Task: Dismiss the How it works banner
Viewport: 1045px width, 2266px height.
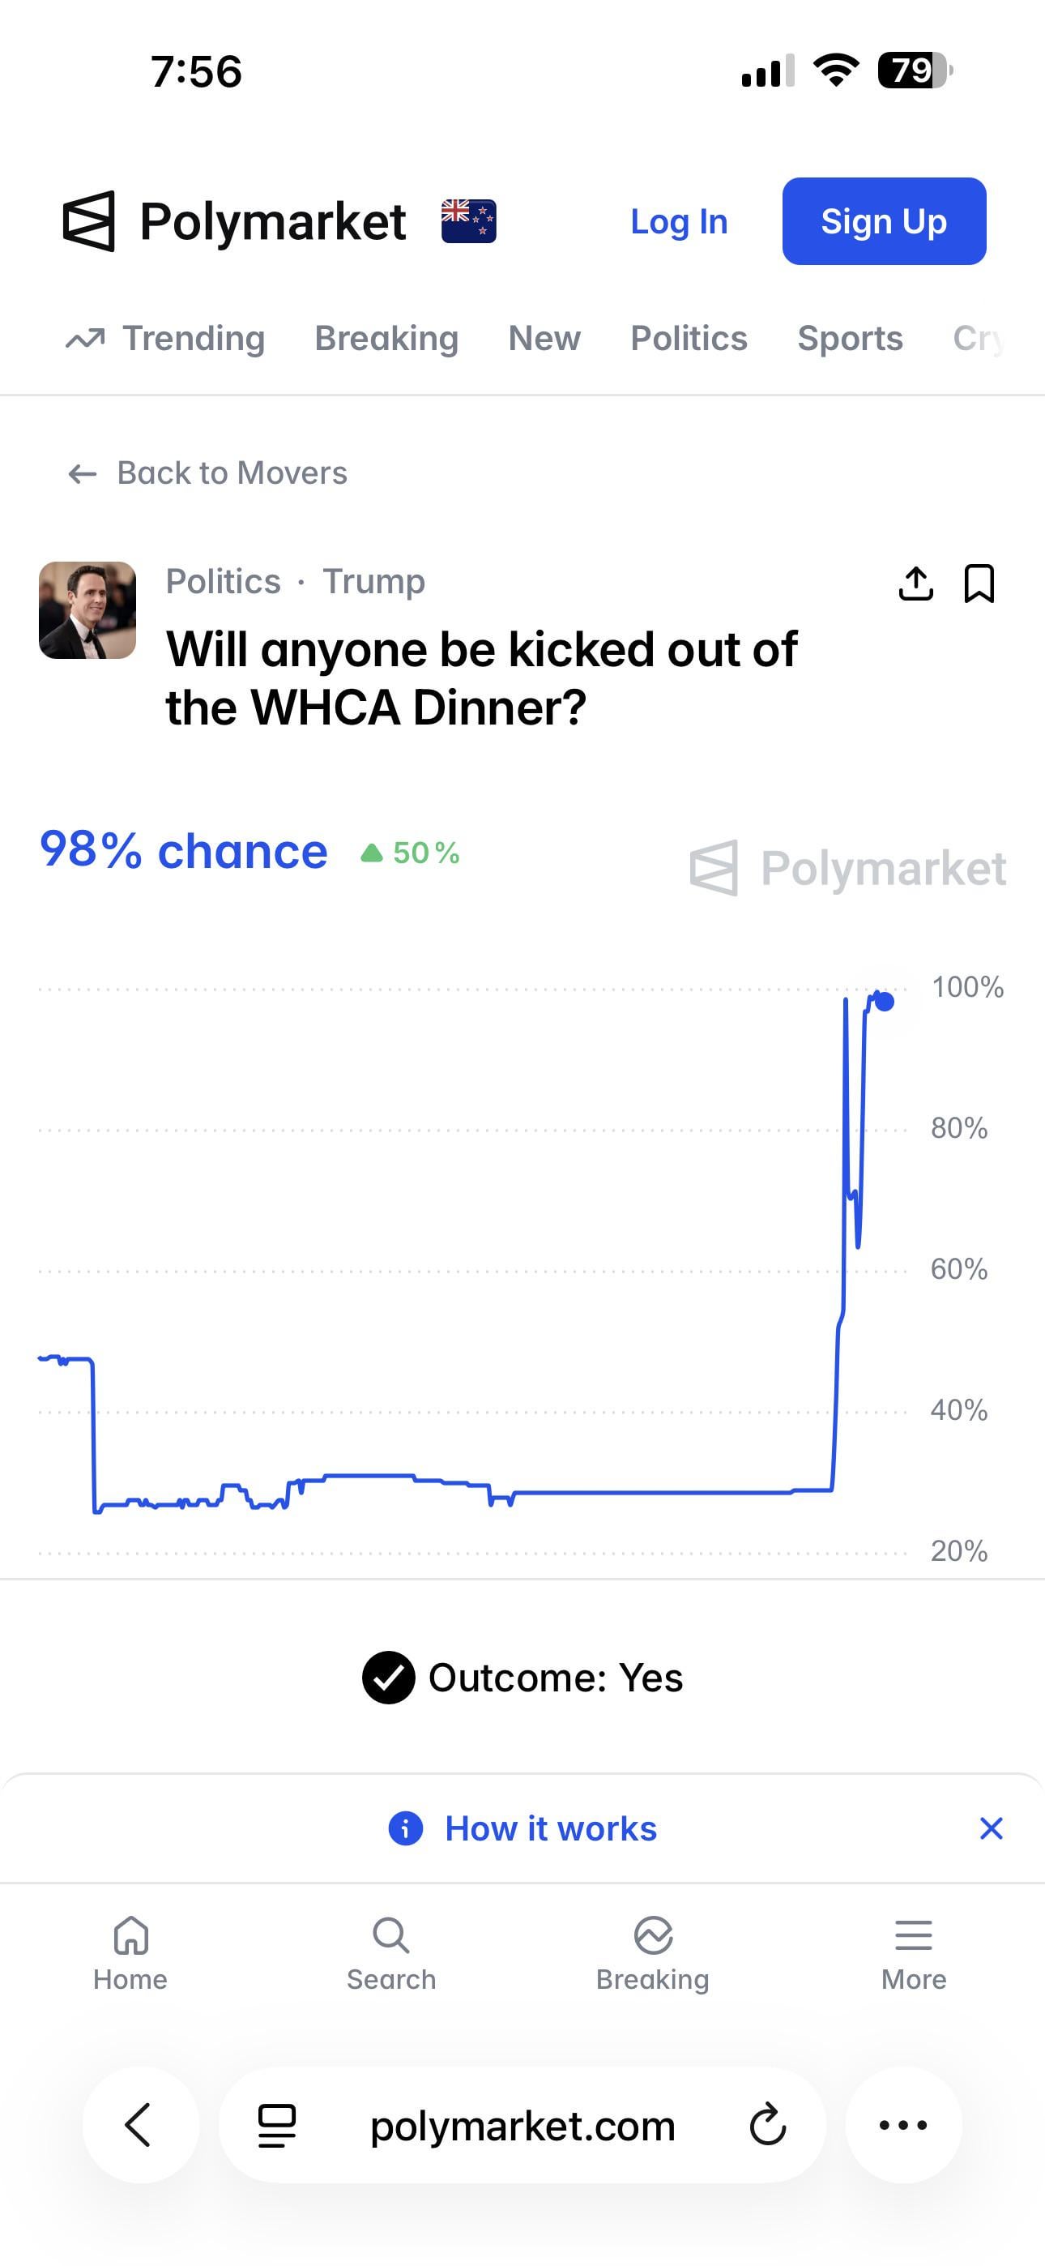Action: click(991, 1829)
